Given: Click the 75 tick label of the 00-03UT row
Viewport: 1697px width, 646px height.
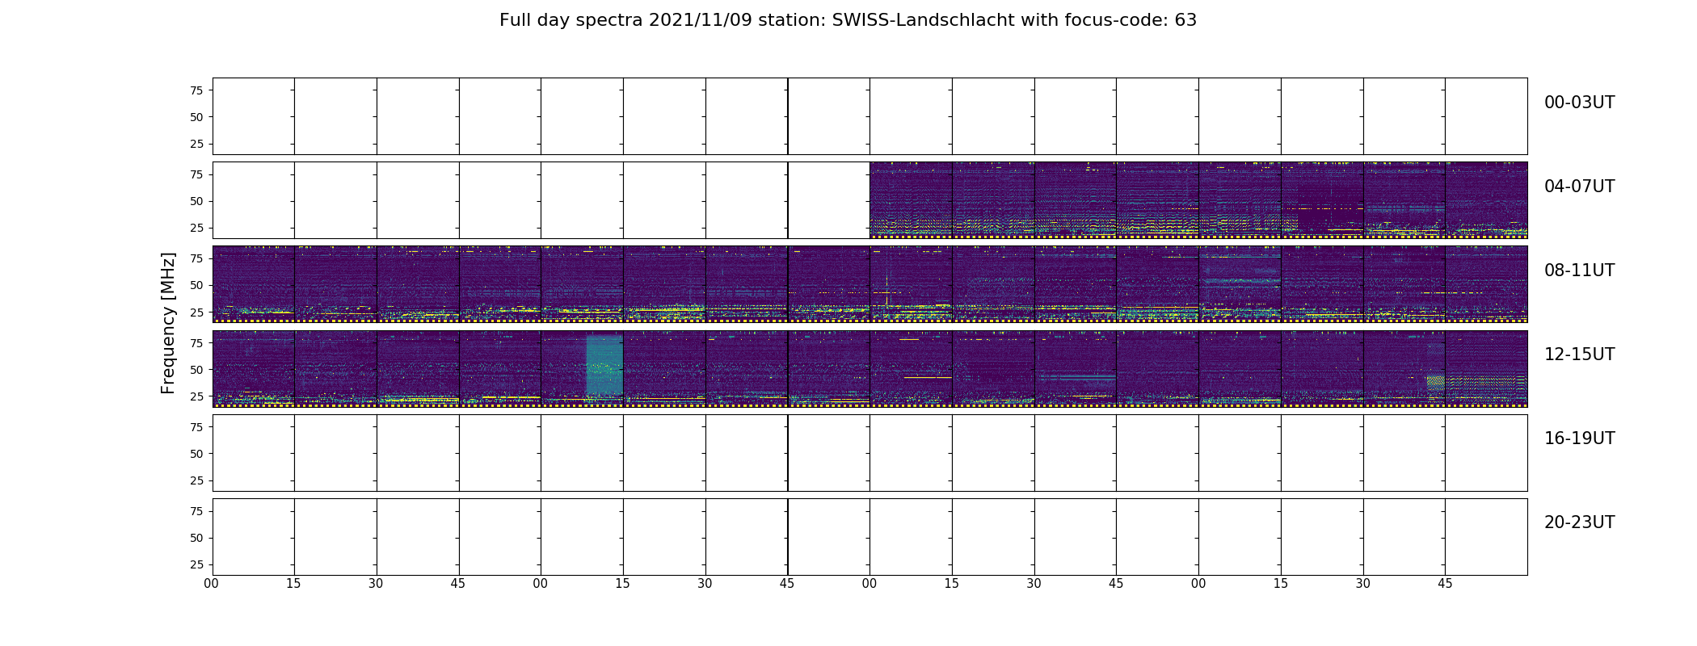Looking at the screenshot, I should click(196, 90).
